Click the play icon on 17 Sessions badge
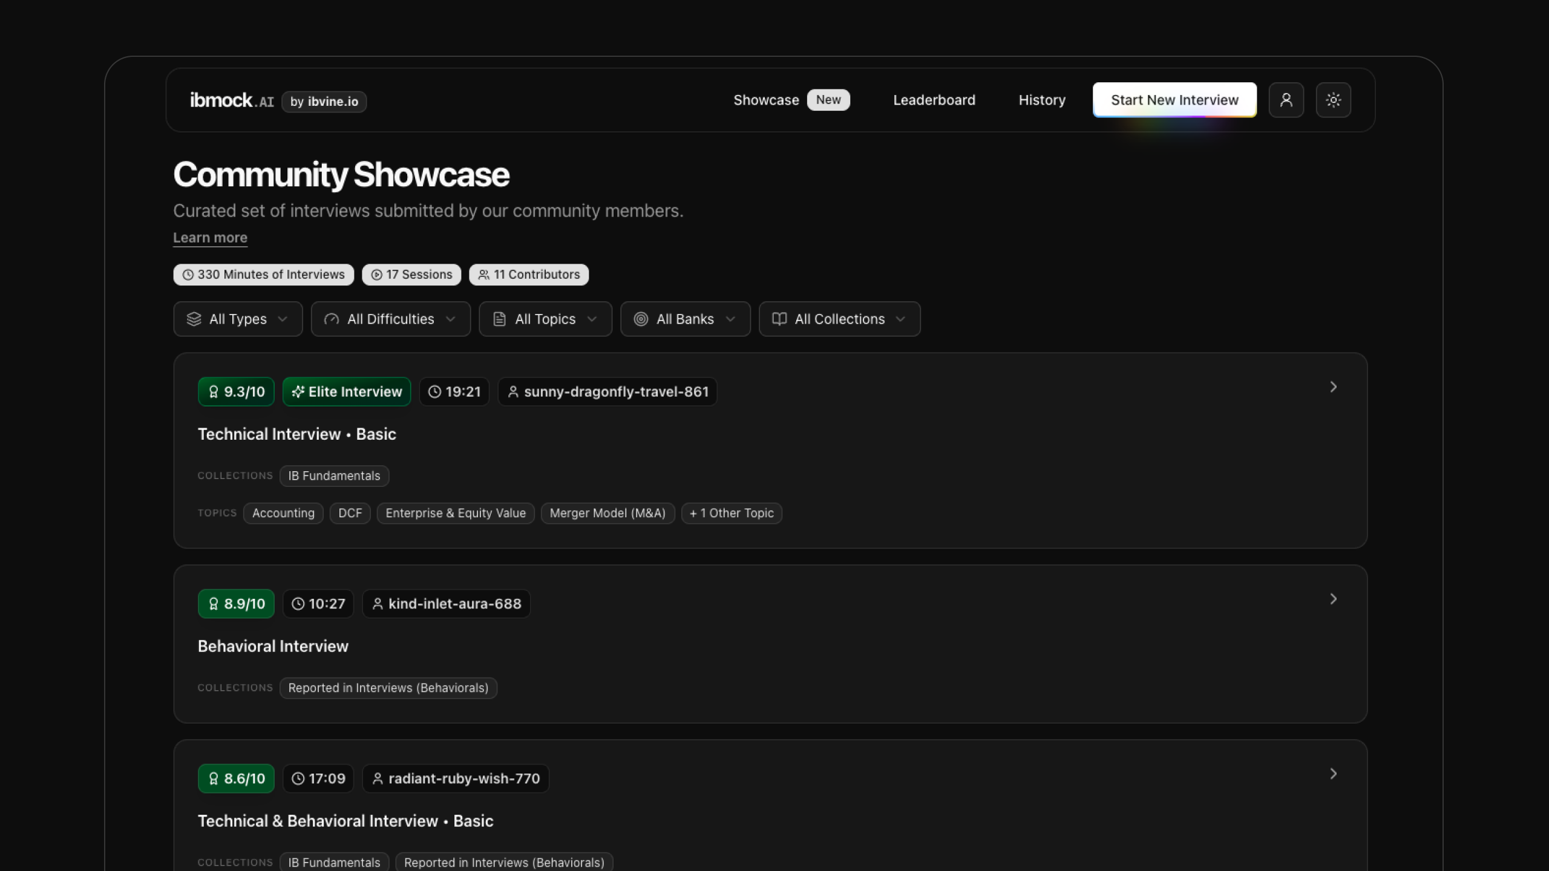1549x871 pixels. click(x=376, y=274)
